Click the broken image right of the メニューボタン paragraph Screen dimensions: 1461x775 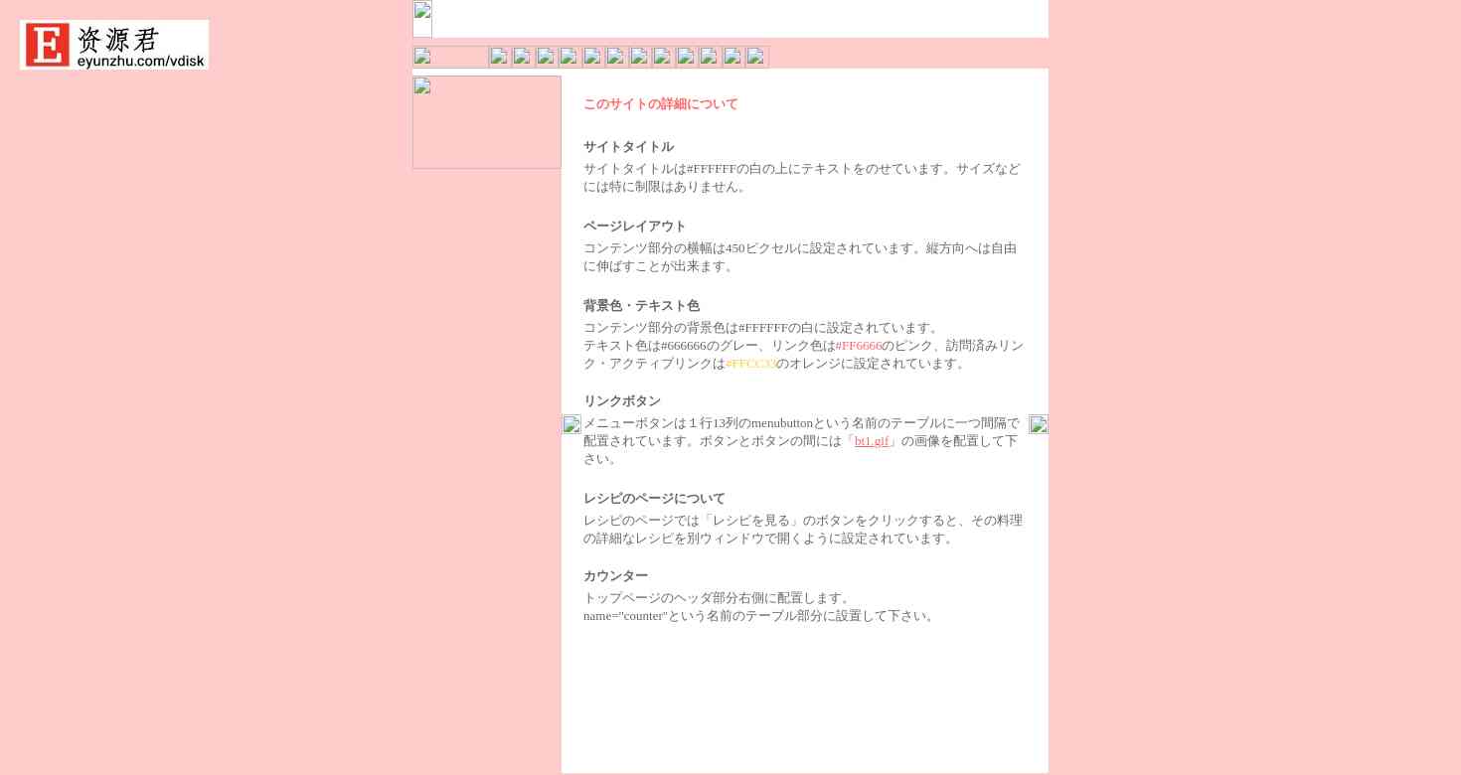click(1039, 424)
